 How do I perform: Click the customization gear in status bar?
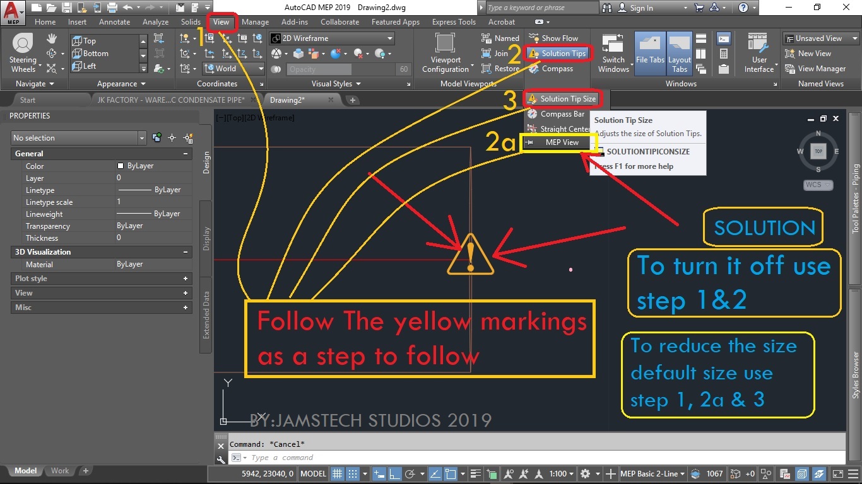[x=585, y=474]
